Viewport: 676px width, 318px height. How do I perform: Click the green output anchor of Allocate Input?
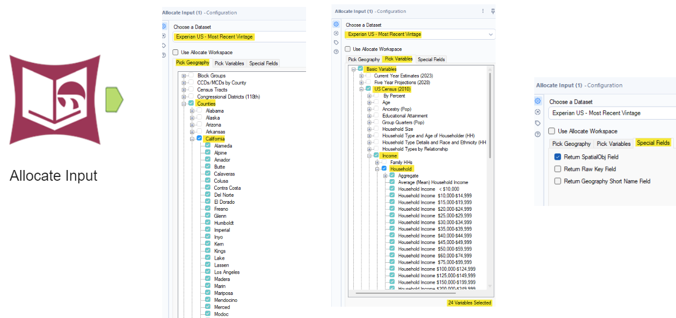pyautogui.click(x=114, y=99)
